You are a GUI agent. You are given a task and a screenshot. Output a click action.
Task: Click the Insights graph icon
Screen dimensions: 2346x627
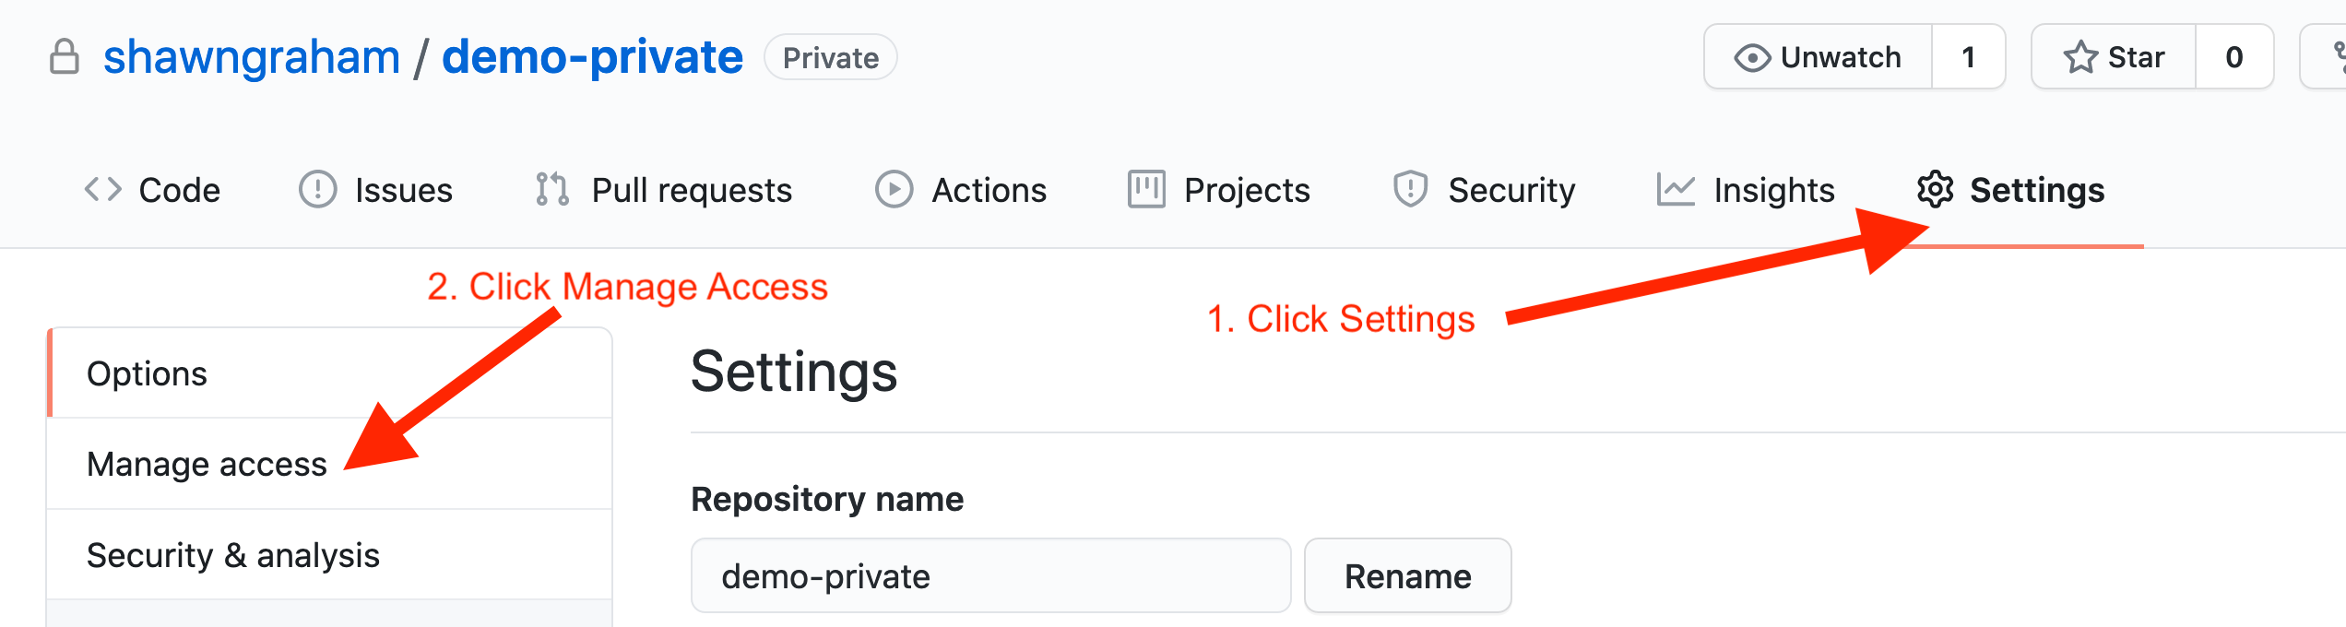pos(1676,189)
